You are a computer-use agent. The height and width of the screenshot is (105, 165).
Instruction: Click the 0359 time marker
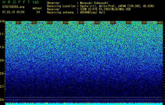tap(144, 23)
